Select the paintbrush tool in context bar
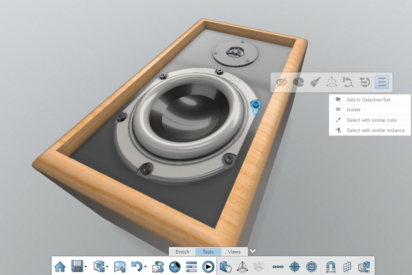412x275 pixels. pos(315,82)
